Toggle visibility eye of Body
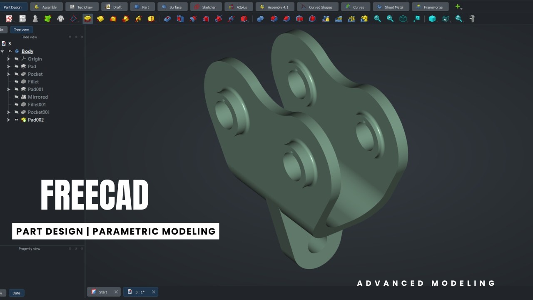 point(10,51)
